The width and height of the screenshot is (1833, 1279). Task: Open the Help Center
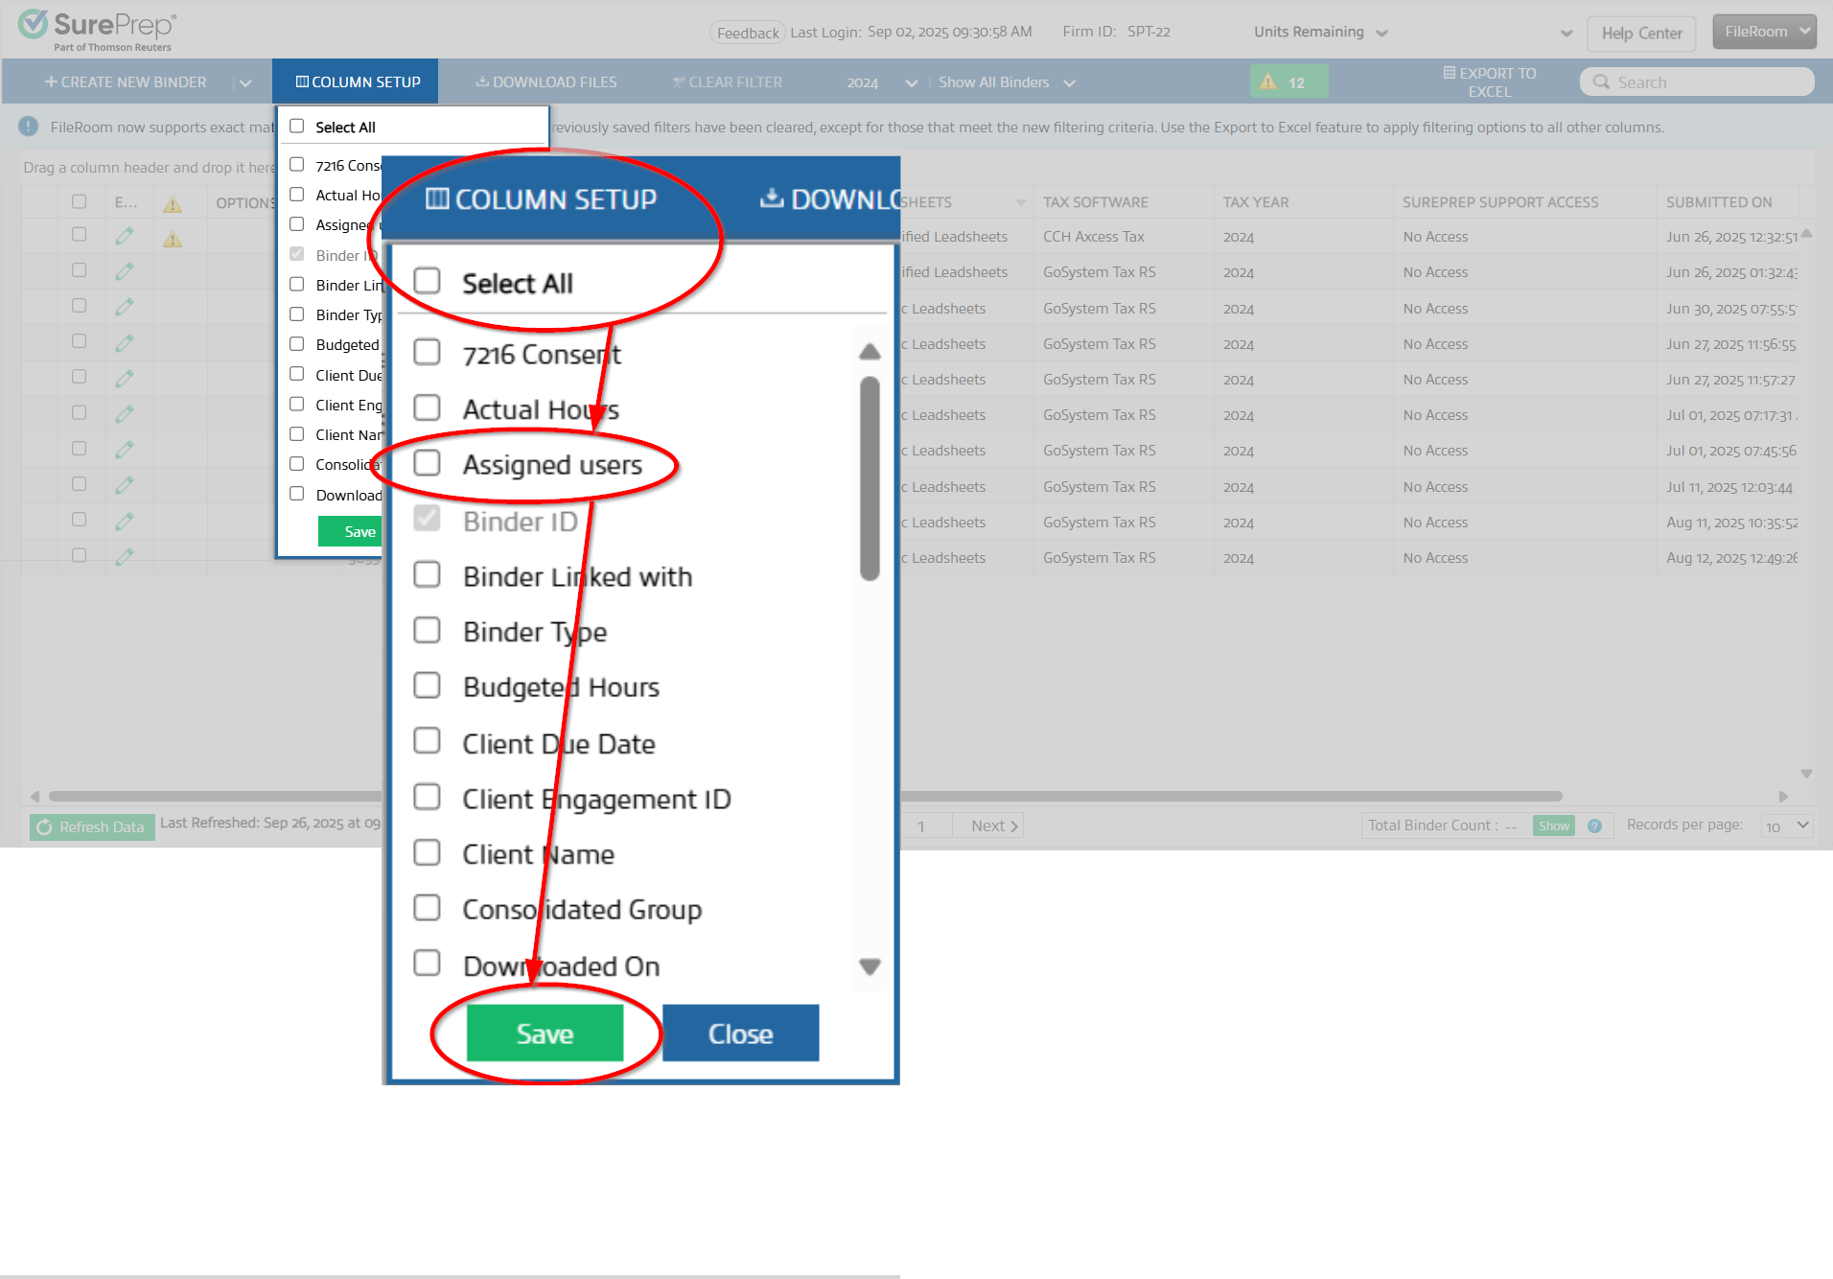click(1641, 33)
